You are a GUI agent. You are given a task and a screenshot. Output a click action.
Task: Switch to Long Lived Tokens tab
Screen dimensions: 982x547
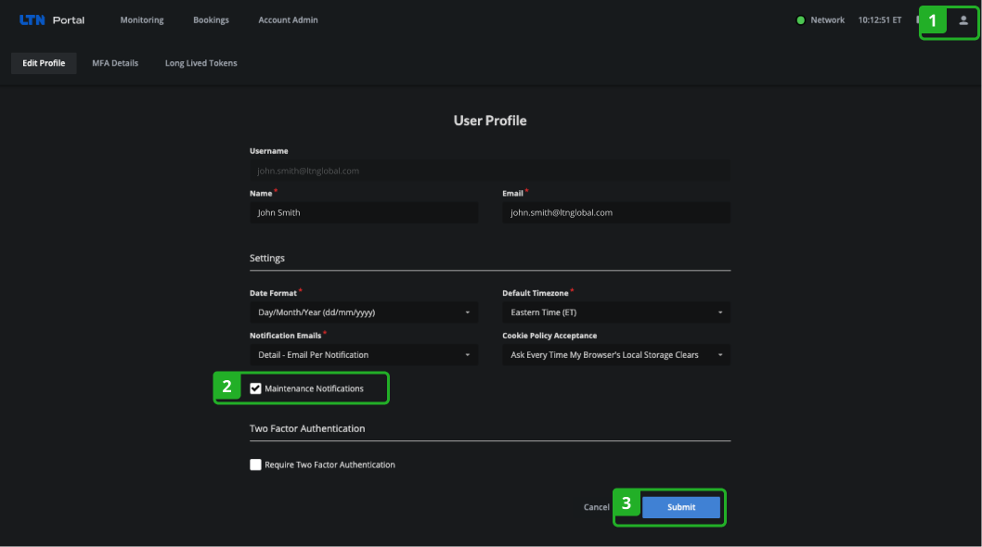201,63
